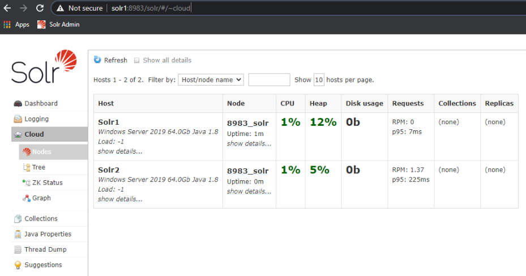This screenshot has width=526, height=276.
Task: Enable the Show all details checkbox
Action: coord(137,61)
